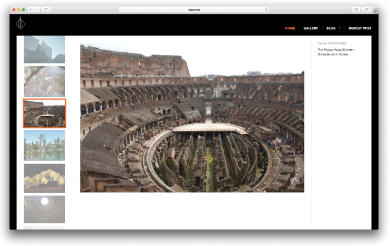Pick the yellow orchid flowers thumbnail
Image resolution: width=390 pixels, height=246 pixels.
[44, 178]
